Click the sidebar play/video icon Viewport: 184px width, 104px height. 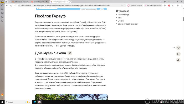point(2,9)
